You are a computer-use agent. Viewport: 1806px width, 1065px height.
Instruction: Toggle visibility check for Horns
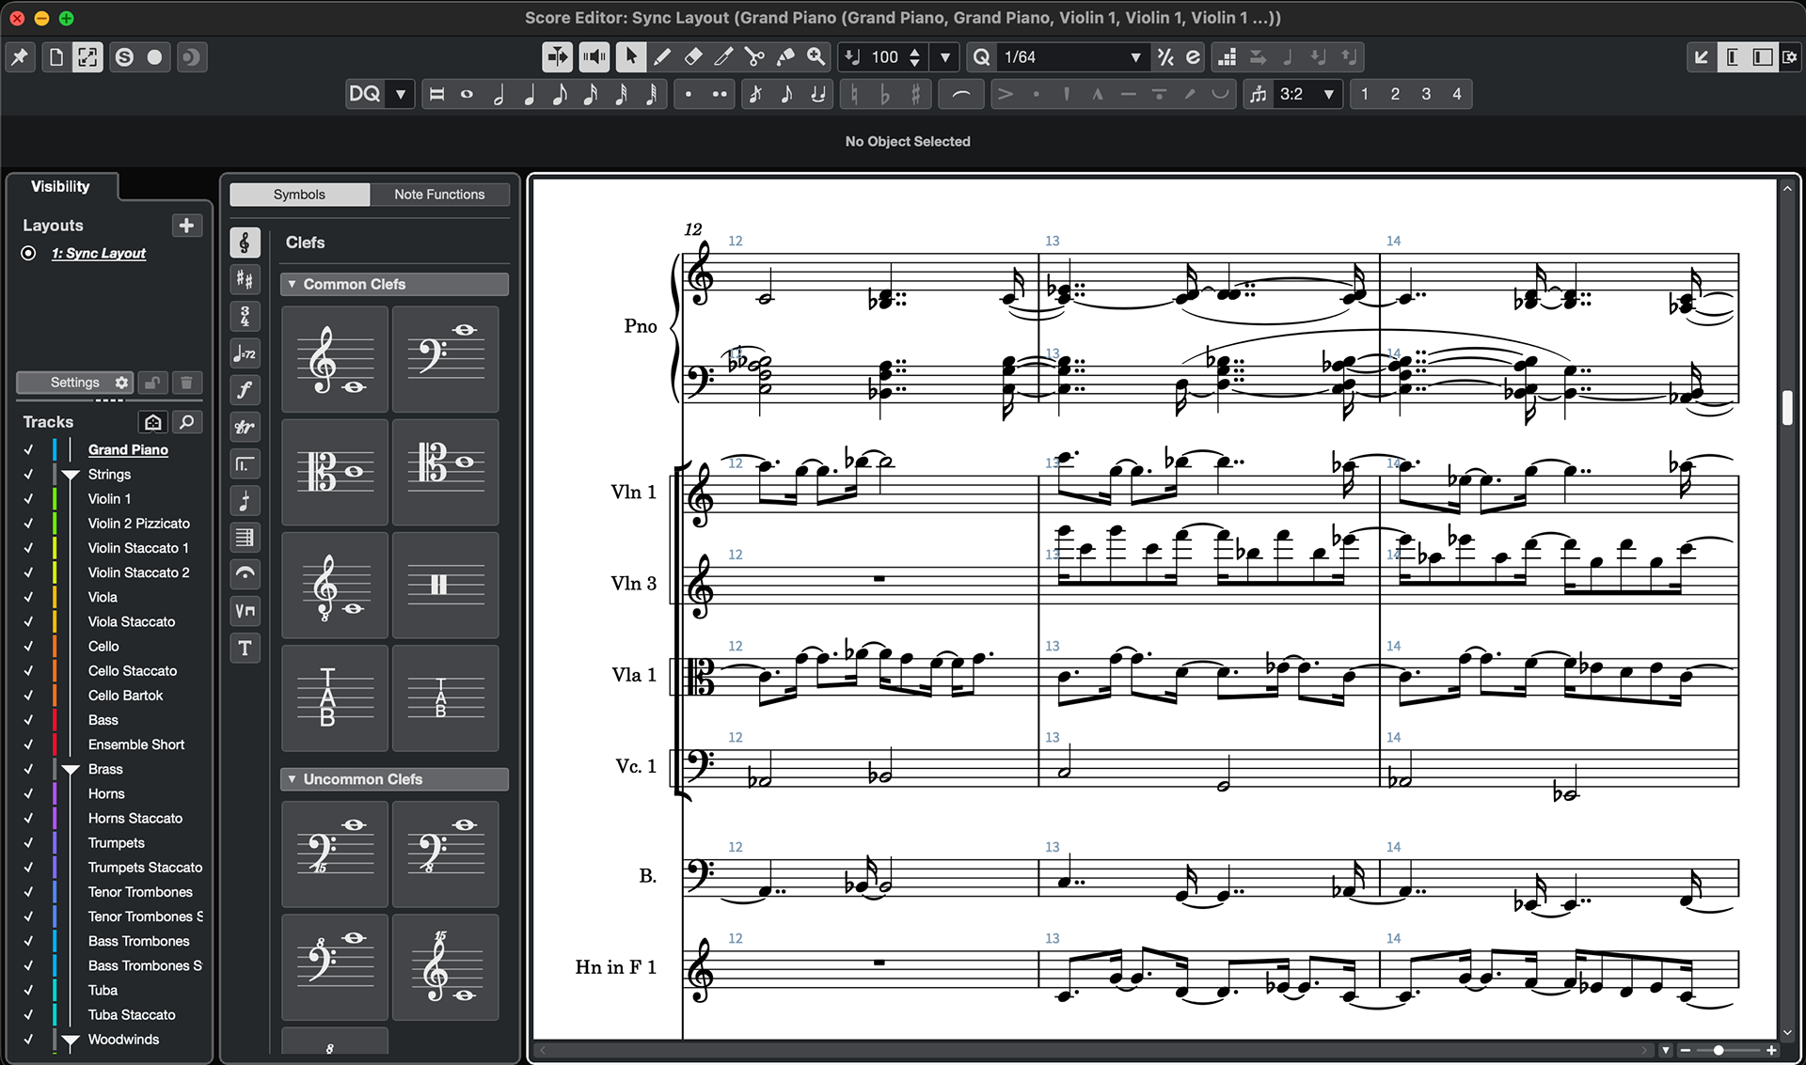coord(28,793)
